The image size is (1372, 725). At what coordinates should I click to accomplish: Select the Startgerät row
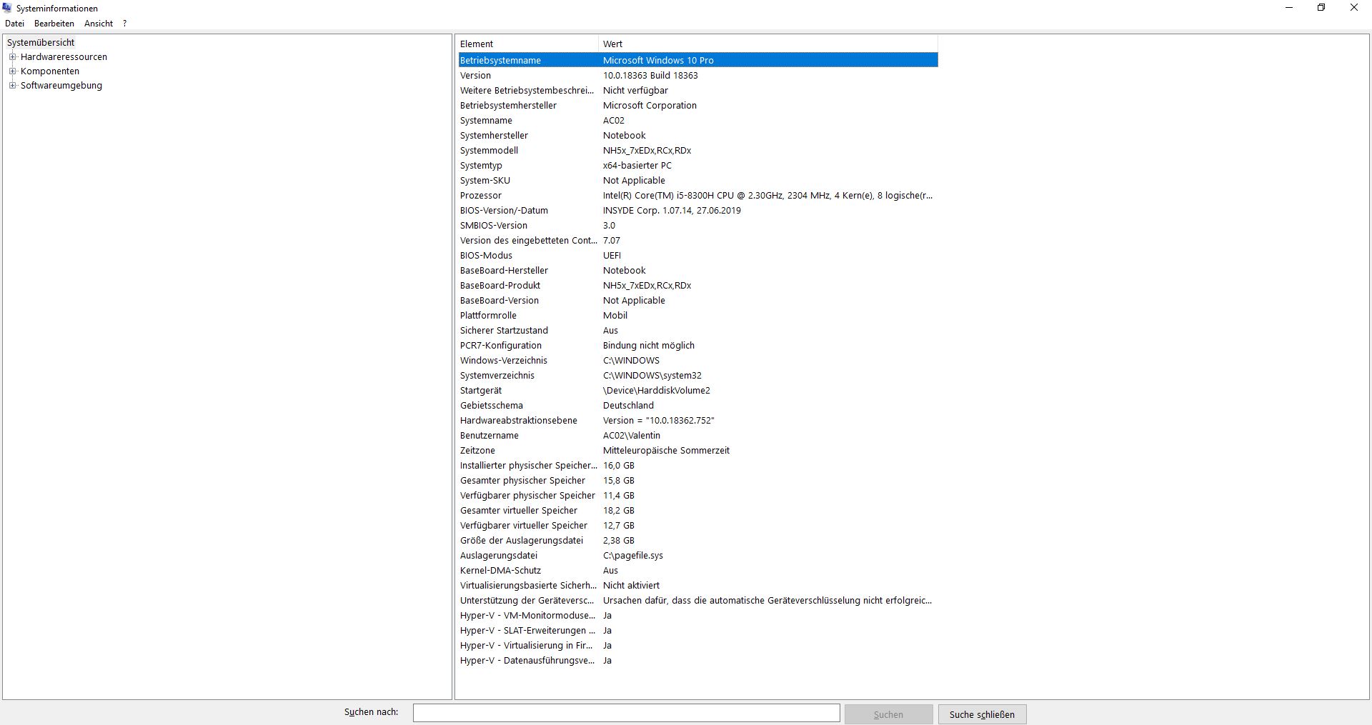(698, 391)
